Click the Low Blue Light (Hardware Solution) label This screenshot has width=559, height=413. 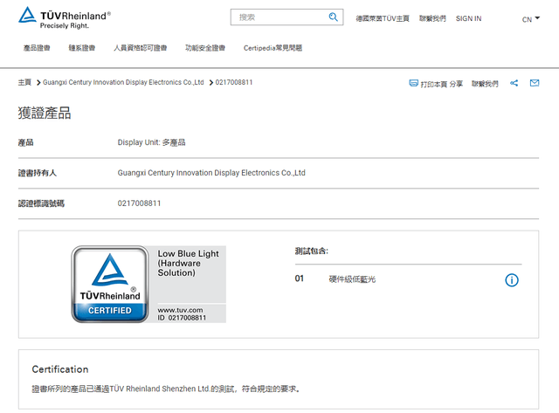(189, 263)
